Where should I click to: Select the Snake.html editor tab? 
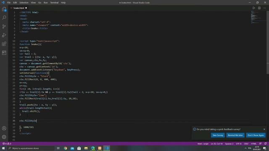[18, 8]
